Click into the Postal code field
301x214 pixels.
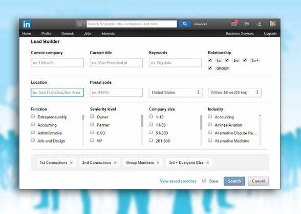tap(116, 92)
